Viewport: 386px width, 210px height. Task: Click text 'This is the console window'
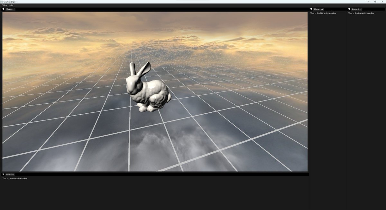point(15,178)
